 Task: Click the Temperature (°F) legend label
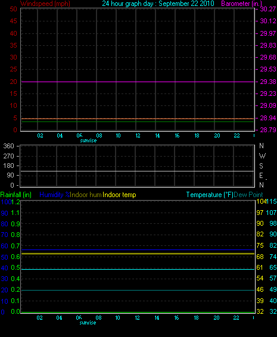(210, 195)
